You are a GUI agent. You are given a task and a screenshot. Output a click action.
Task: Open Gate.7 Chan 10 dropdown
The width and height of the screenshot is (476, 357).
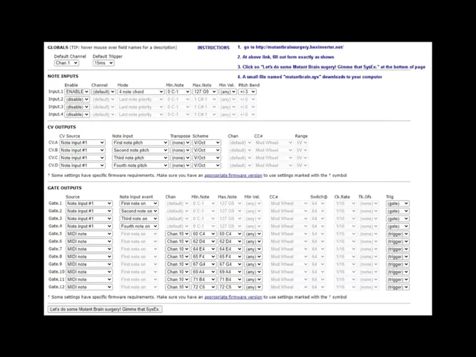pos(178,249)
